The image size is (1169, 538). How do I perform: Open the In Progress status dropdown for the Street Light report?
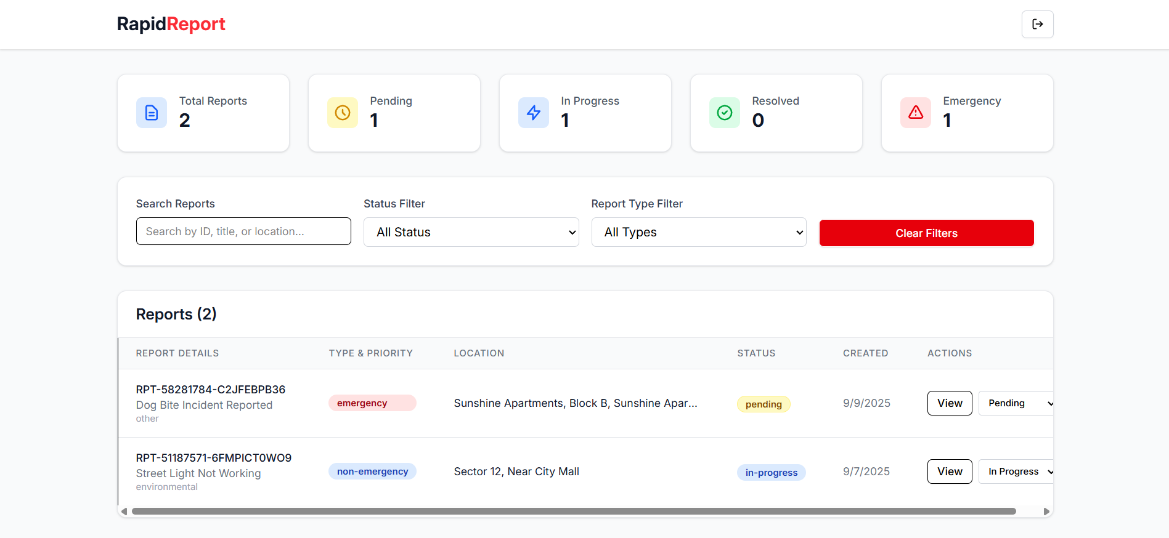pyautogui.click(x=1017, y=472)
